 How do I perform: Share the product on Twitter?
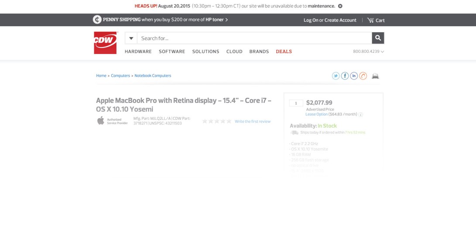[x=336, y=76]
